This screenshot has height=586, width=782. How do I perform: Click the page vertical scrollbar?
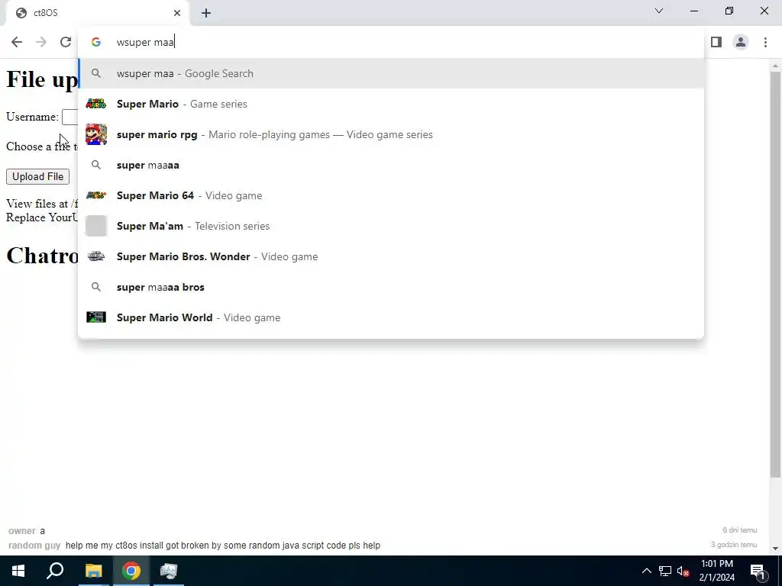click(x=775, y=274)
